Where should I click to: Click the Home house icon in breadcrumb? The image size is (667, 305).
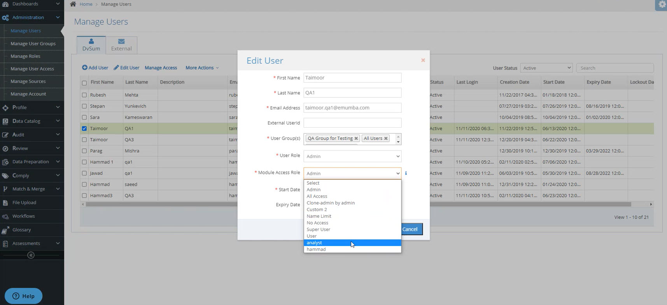[73, 4]
